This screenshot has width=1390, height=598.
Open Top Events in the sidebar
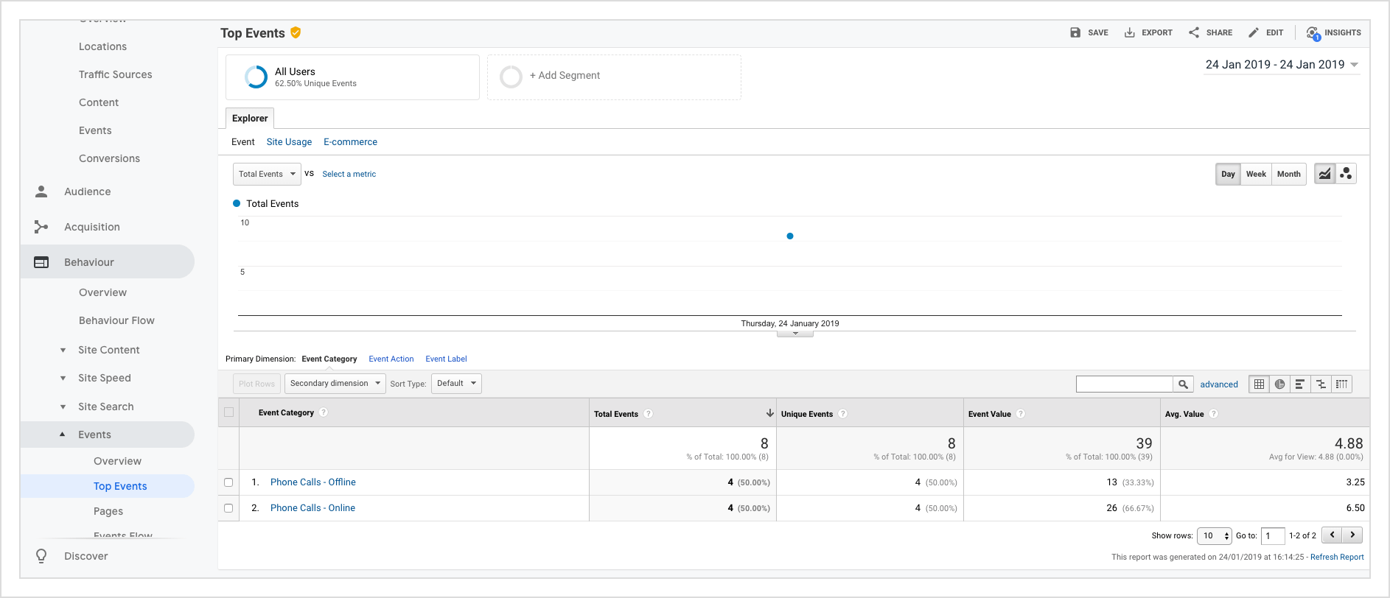120,486
